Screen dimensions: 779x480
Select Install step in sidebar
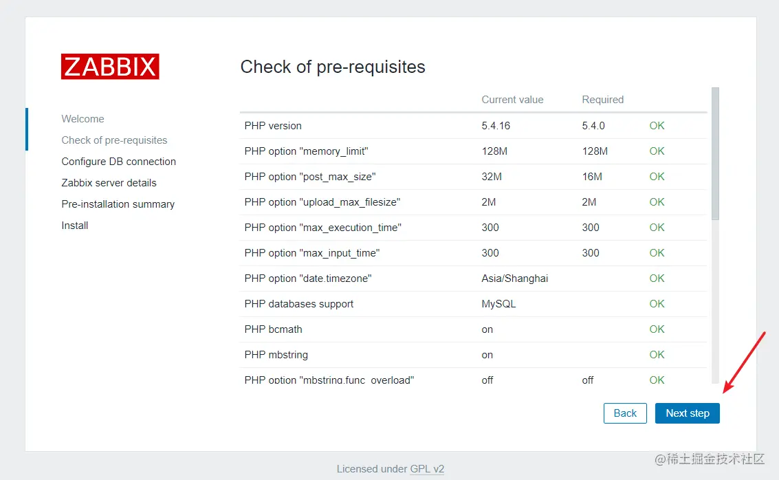click(74, 226)
